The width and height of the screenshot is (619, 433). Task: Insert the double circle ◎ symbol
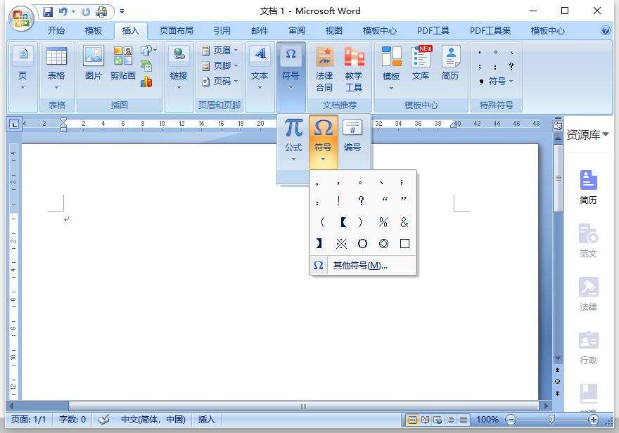(x=383, y=244)
